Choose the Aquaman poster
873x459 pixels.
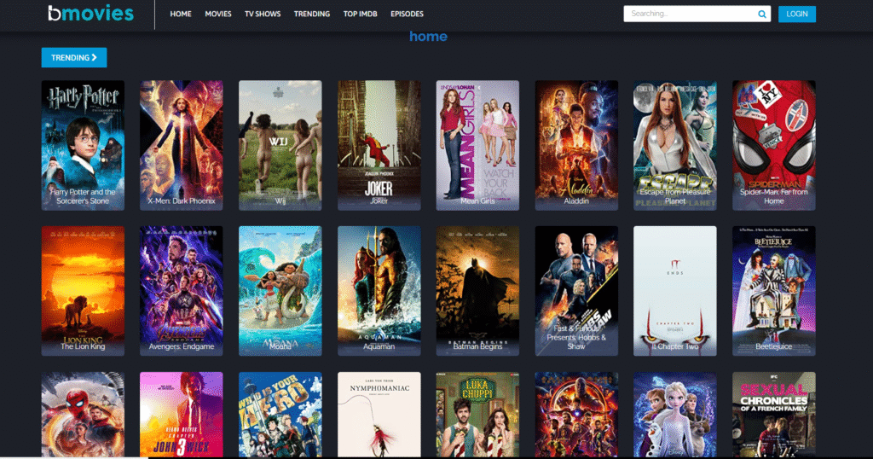coord(379,291)
